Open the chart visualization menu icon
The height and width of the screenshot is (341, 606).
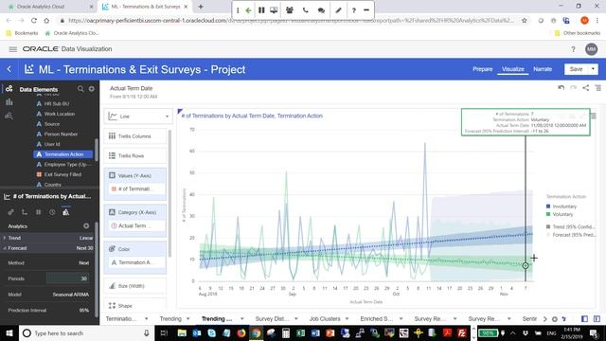click(594, 116)
